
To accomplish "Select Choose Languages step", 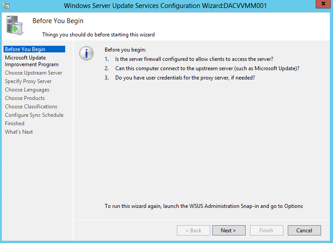I will tap(27, 90).
